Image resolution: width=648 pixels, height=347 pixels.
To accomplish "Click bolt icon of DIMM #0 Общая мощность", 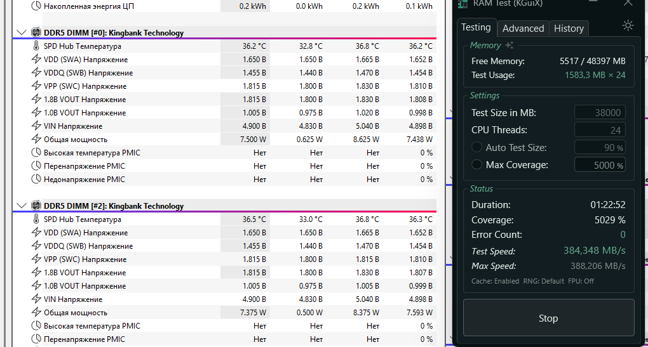I will [x=36, y=139].
